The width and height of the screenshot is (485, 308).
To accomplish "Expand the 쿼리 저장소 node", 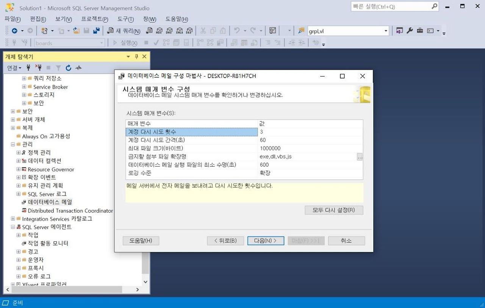I will 24,78.
